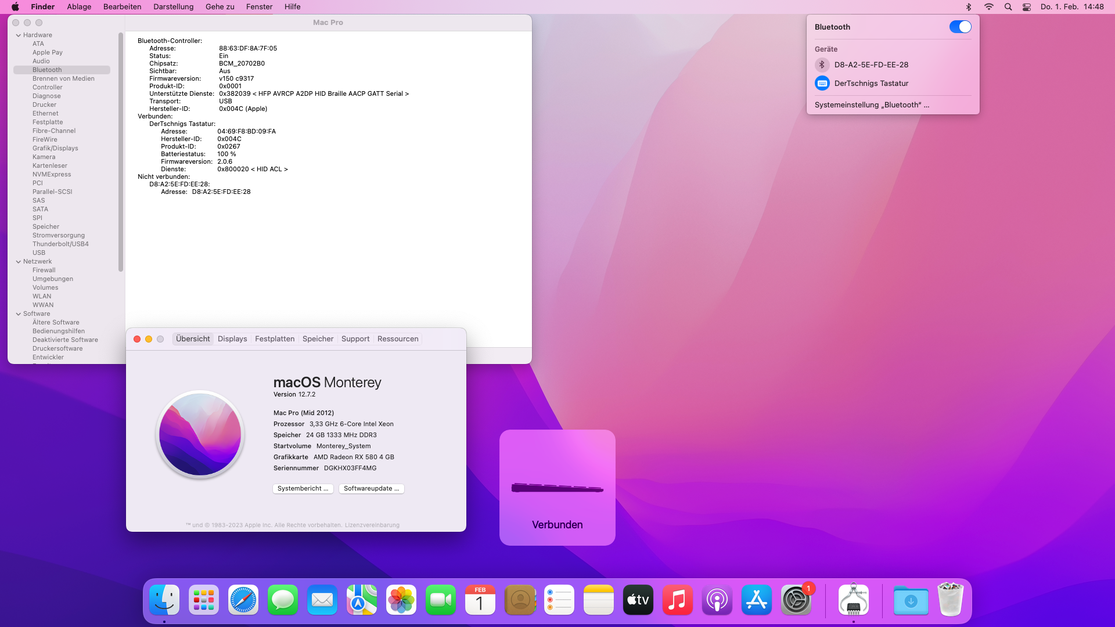Viewport: 1115px width, 627px height.
Task: Open the Control Center menu bar icon
Action: tap(1027, 7)
